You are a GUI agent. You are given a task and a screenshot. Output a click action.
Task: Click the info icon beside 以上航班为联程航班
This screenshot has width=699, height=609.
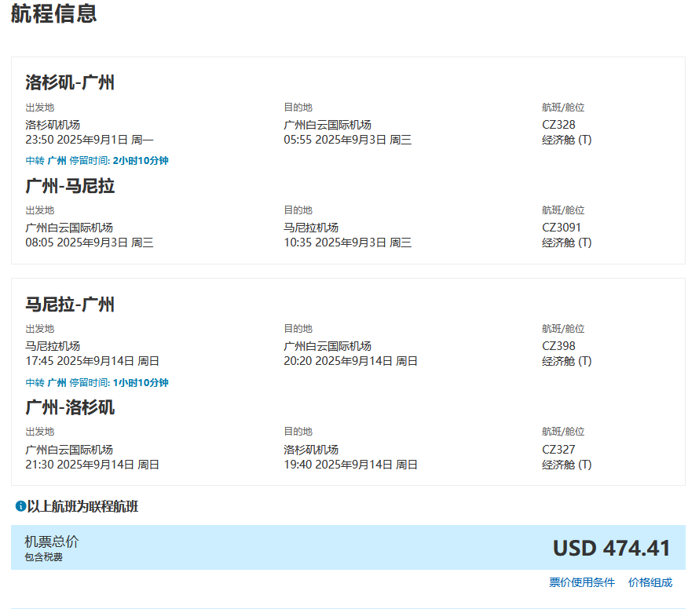click(20, 507)
